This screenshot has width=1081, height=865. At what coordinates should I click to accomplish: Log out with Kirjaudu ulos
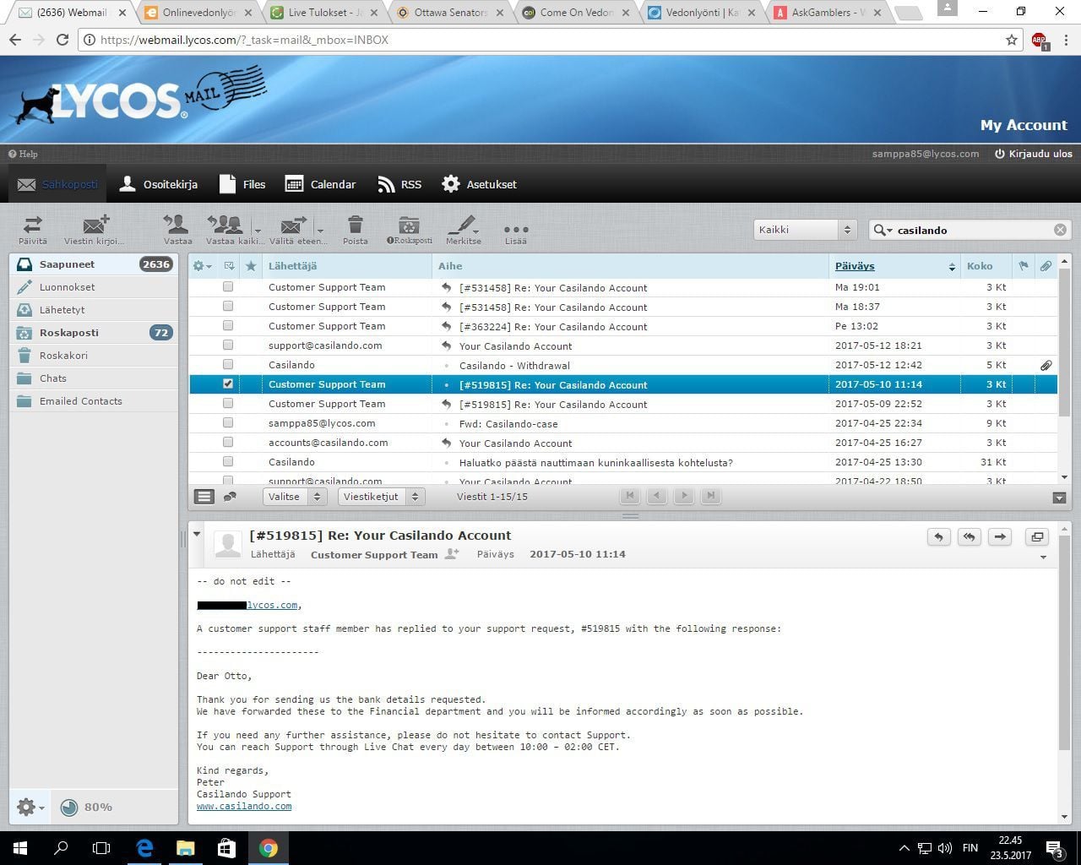(1033, 154)
